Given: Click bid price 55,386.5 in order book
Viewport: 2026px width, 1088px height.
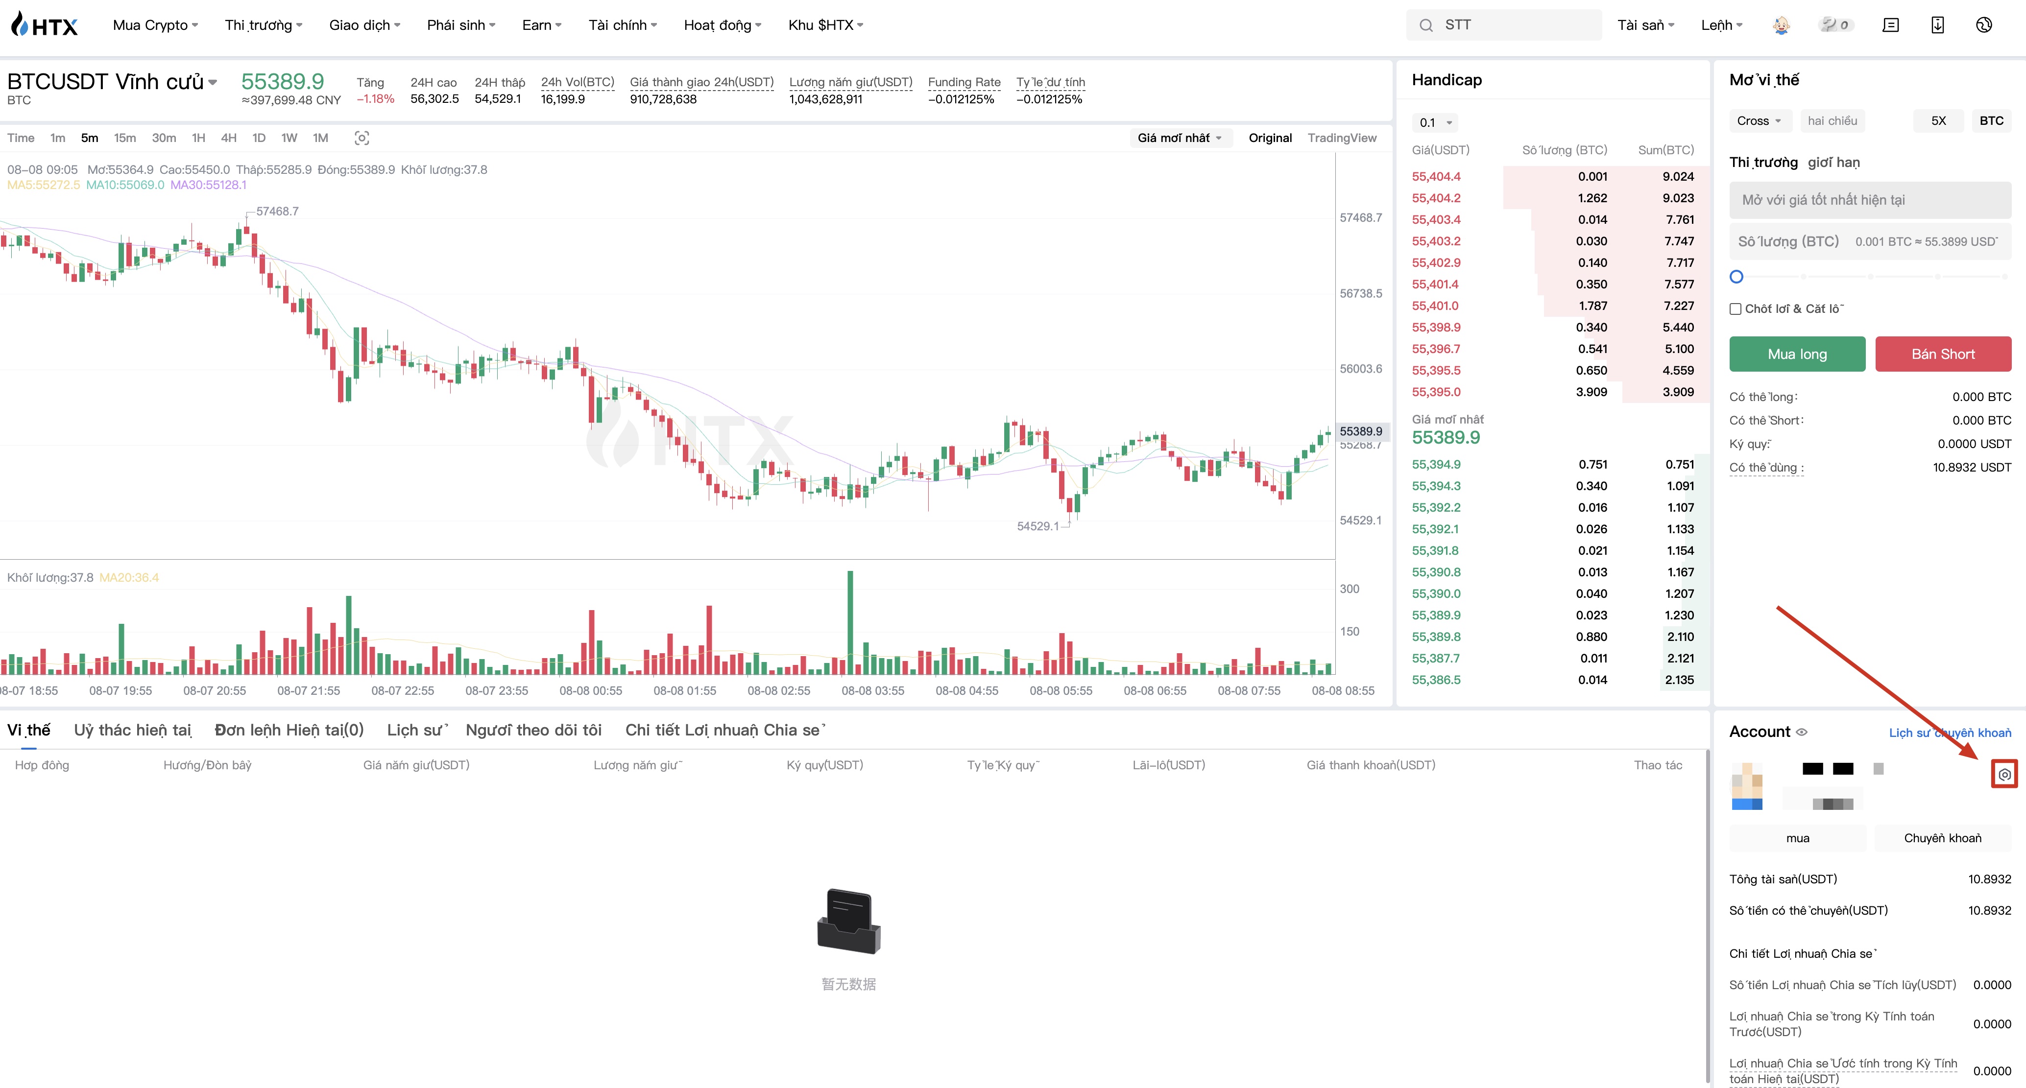Looking at the screenshot, I should click(x=1435, y=680).
